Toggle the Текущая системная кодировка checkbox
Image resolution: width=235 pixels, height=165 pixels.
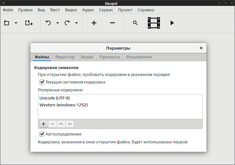(42, 82)
